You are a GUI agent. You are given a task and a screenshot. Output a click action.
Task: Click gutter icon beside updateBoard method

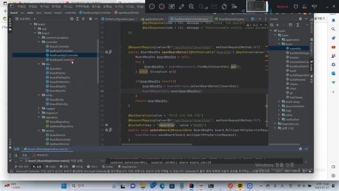tap(106, 130)
